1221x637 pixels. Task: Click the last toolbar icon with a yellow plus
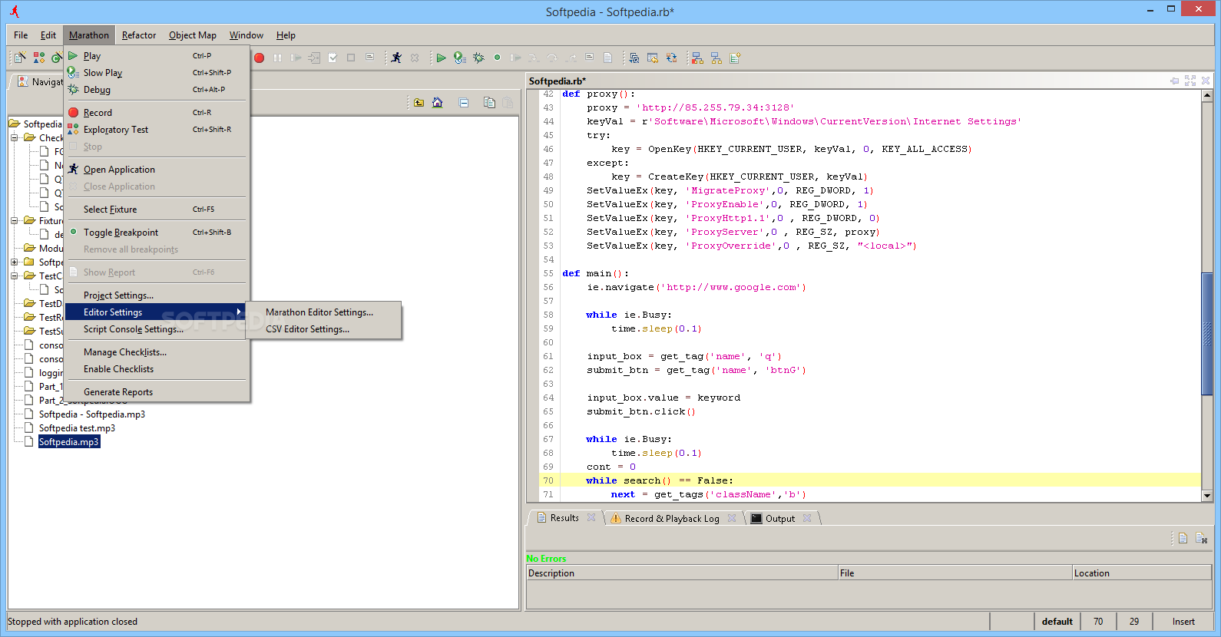735,58
